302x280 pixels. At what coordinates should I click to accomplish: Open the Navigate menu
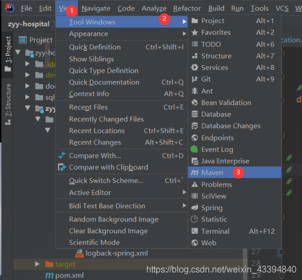click(x=96, y=8)
